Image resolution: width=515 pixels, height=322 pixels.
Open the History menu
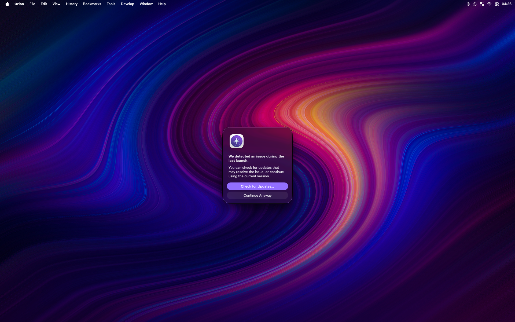[x=72, y=4]
